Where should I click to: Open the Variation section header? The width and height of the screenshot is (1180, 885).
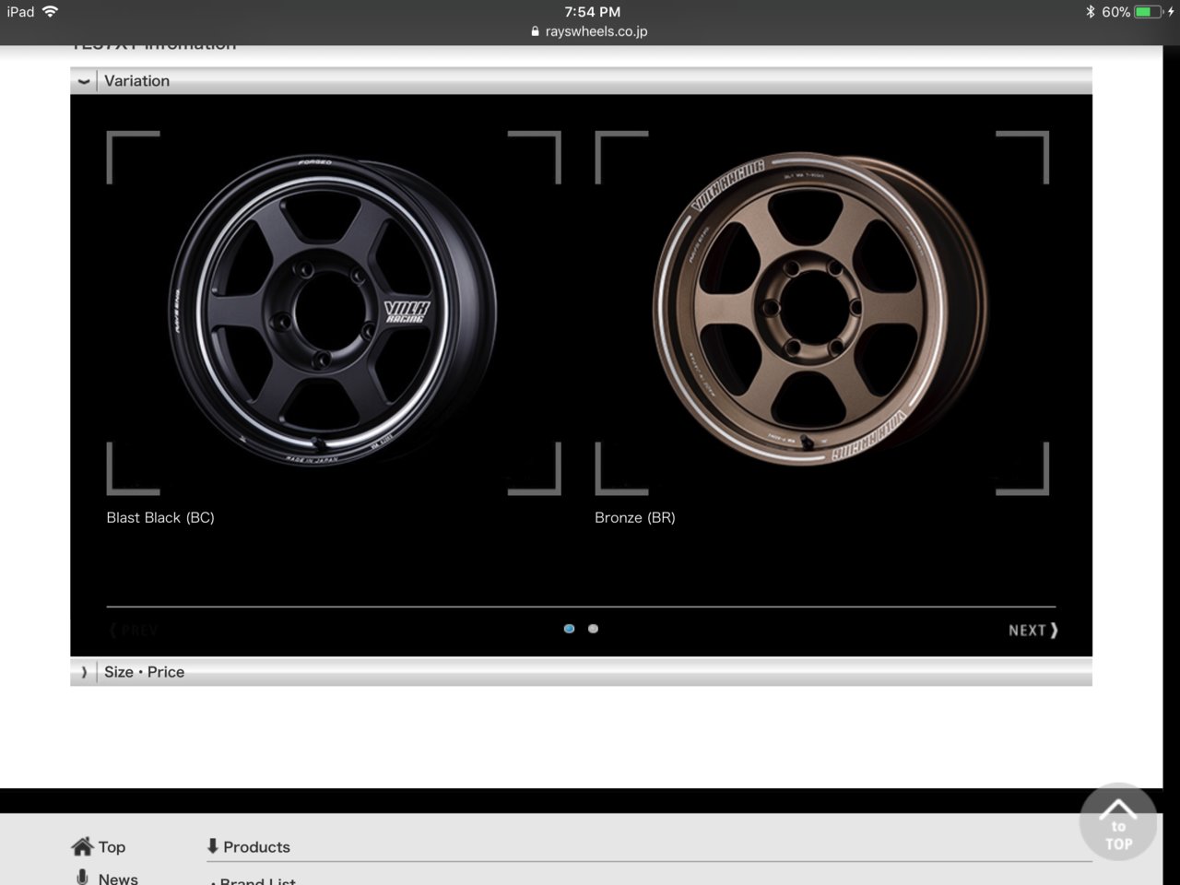pyautogui.click(x=581, y=81)
